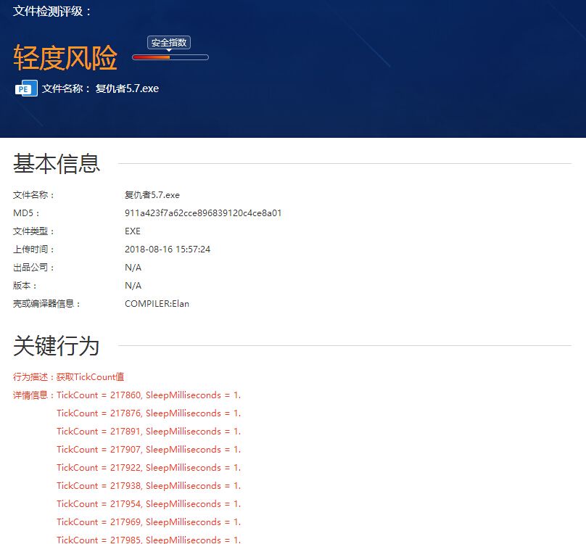Select the COMPILER:Elan value
Screen dimensions: 586x544
tap(157, 304)
